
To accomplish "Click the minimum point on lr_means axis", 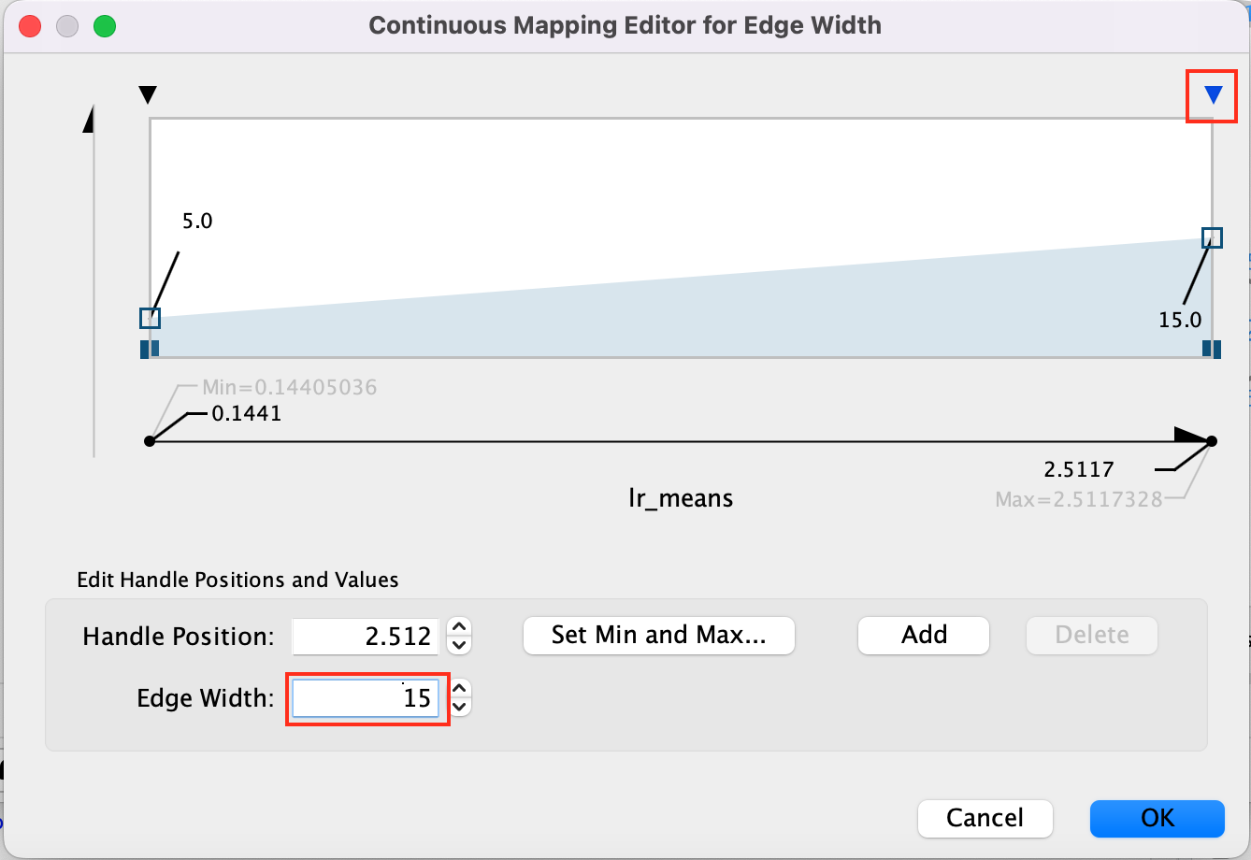I will [150, 441].
